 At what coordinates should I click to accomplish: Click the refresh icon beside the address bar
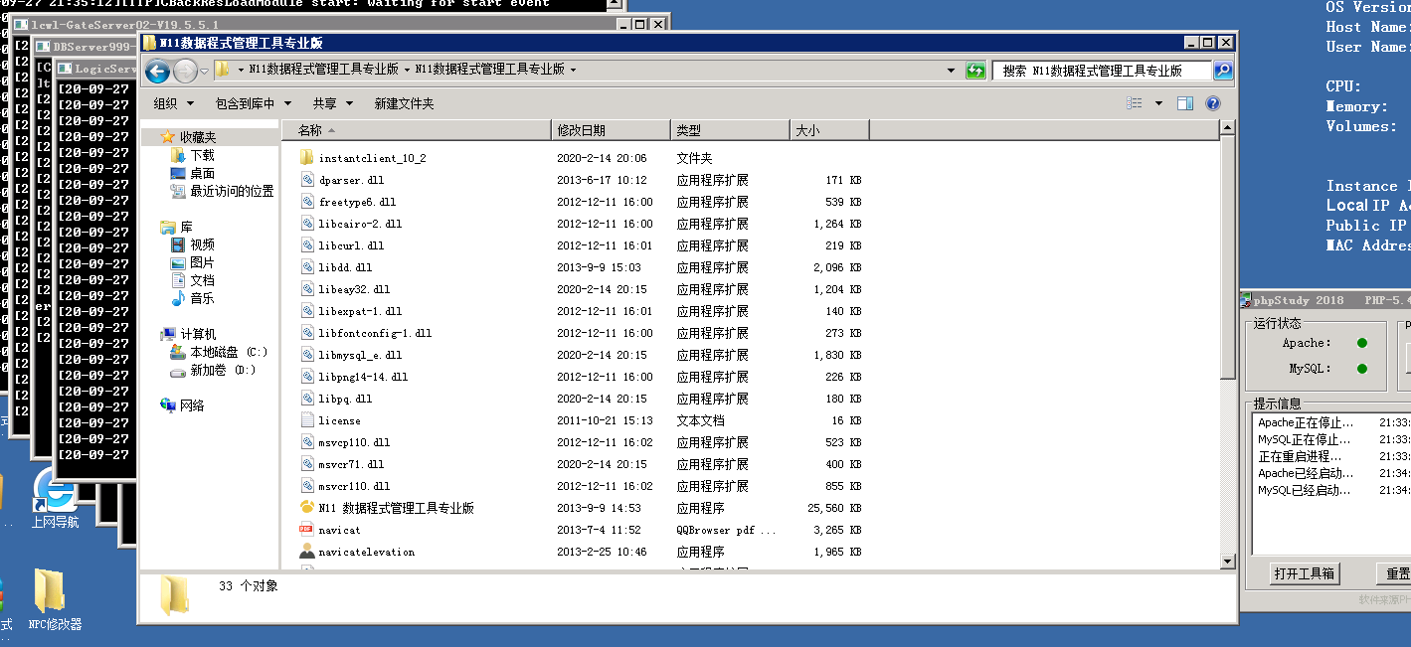[x=975, y=71]
